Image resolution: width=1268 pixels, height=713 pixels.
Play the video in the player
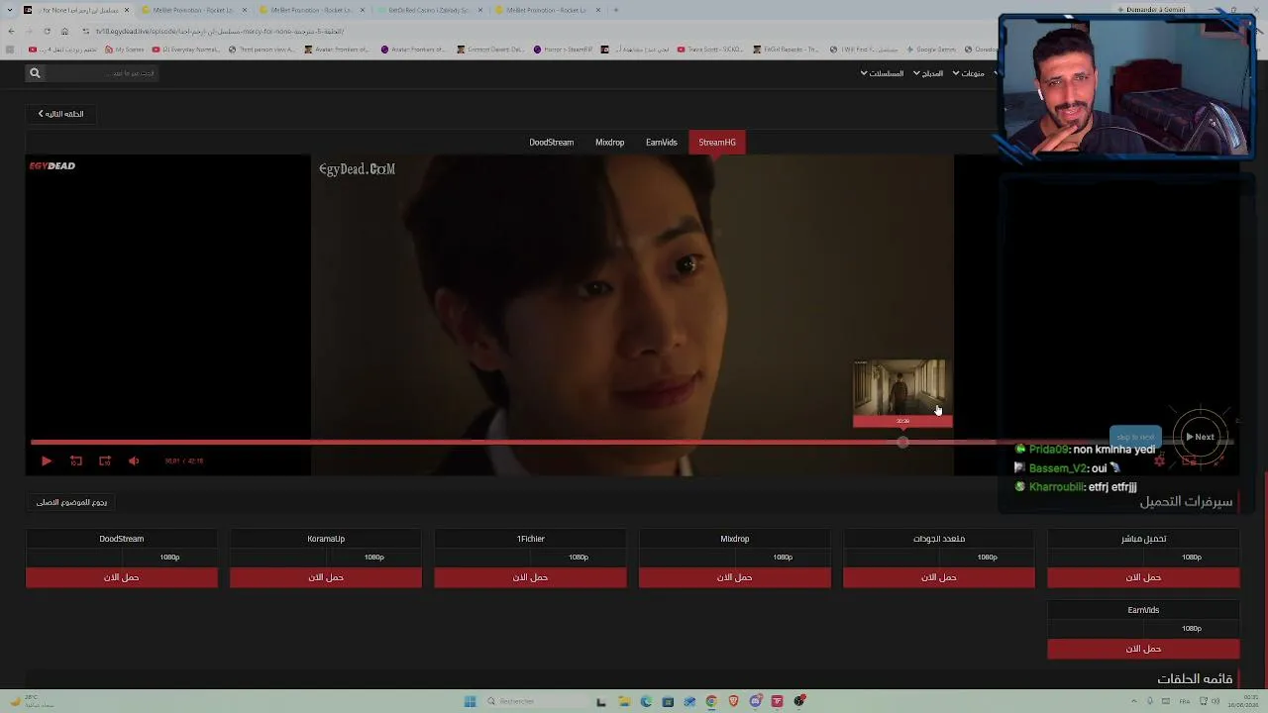coord(47,460)
